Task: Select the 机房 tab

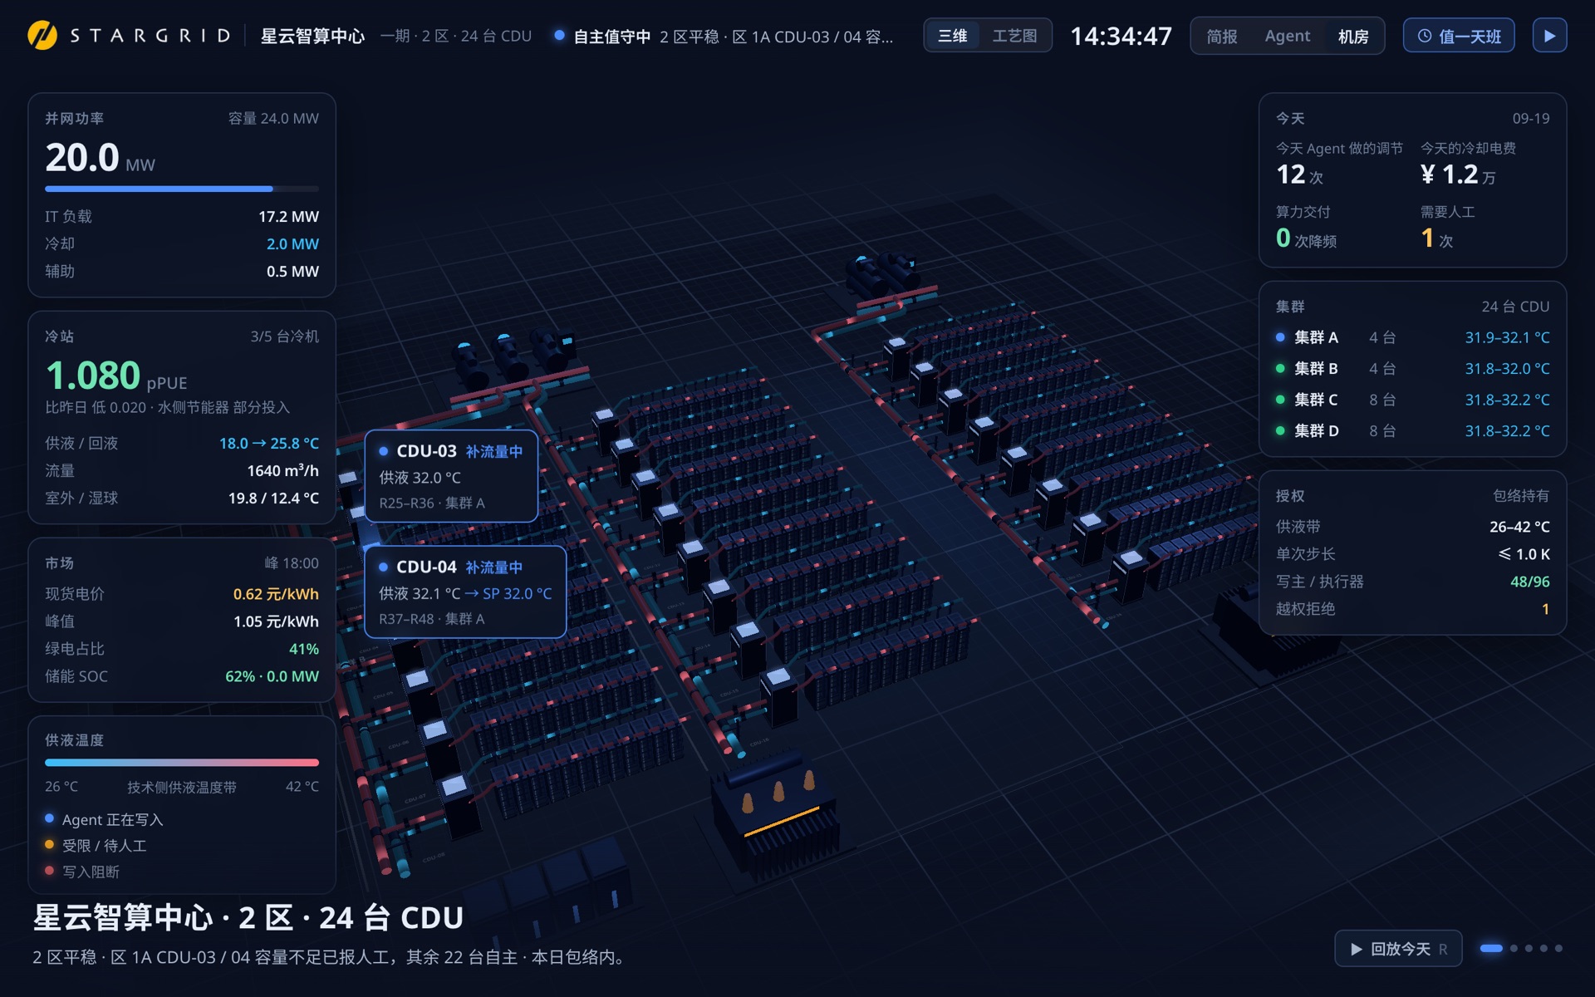Action: pos(1353,37)
